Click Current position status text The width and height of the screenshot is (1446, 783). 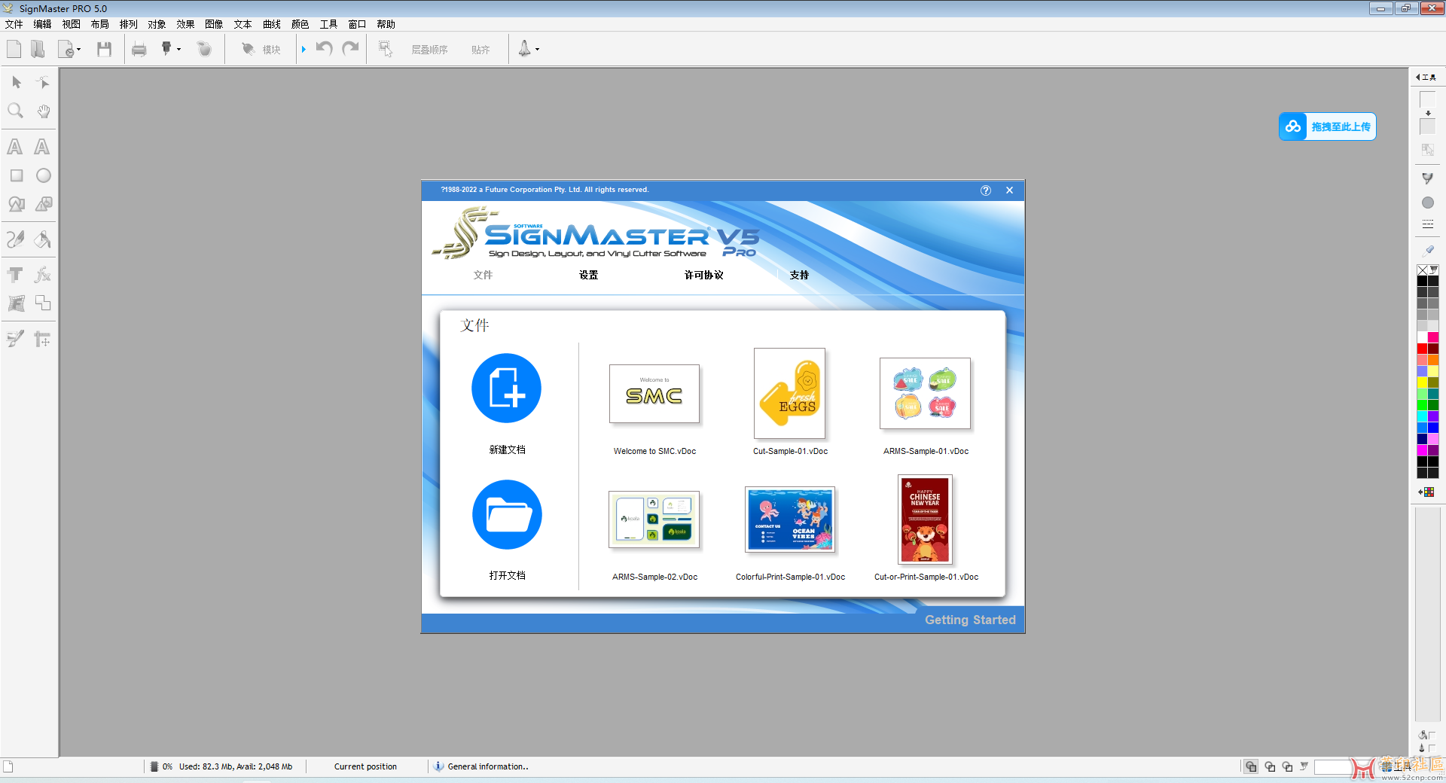click(365, 766)
